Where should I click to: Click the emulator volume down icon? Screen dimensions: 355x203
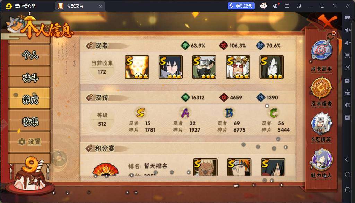tap(347, 42)
